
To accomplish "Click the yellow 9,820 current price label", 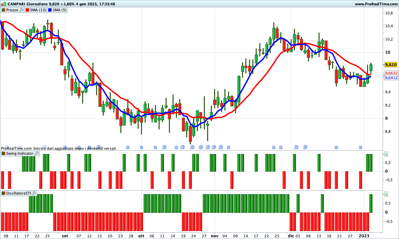I will [391, 64].
